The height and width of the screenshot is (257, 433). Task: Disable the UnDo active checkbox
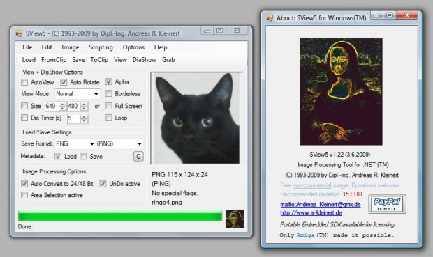(103, 184)
